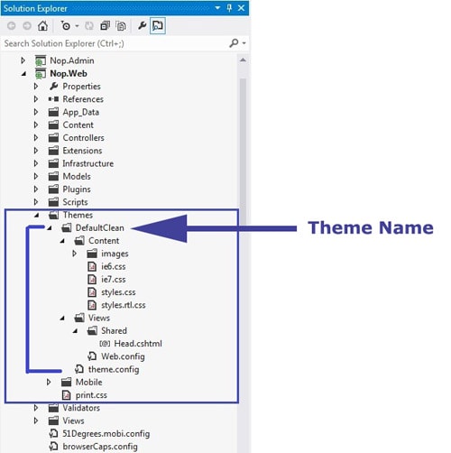Click the Web.config file icon
The image size is (451, 453).
[92, 356]
